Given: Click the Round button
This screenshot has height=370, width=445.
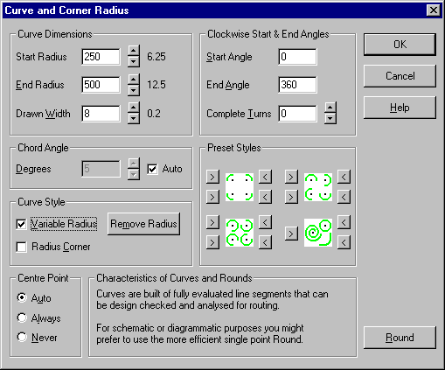Looking at the screenshot, I should click(x=400, y=338).
